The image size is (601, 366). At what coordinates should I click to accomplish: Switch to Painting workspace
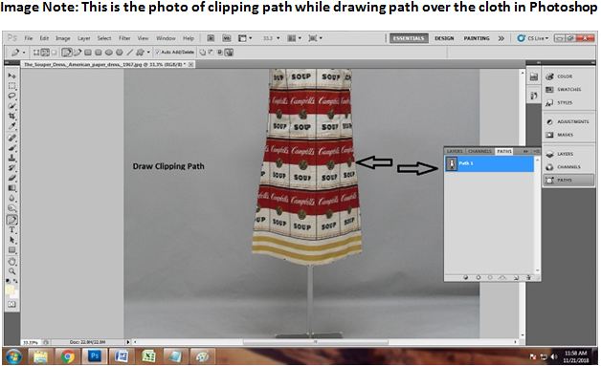click(477, 38)
